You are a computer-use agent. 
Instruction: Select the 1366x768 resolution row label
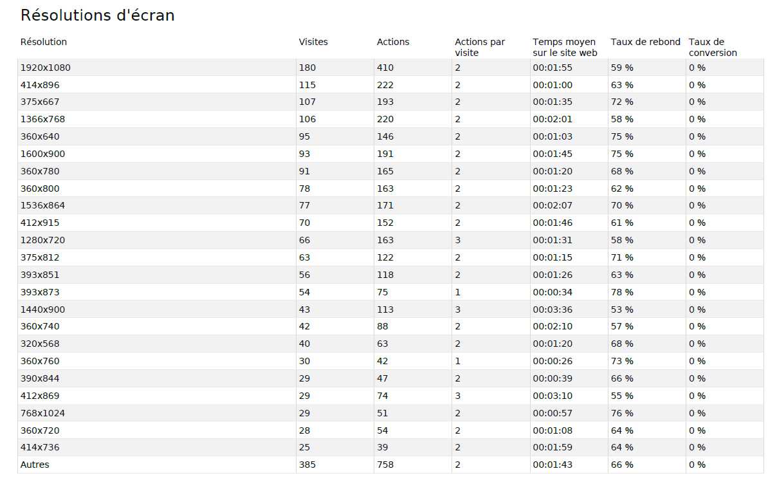(43, 119)
